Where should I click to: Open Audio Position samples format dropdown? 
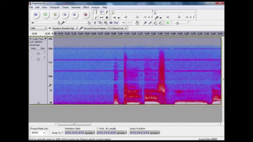(x=159, y=133)
